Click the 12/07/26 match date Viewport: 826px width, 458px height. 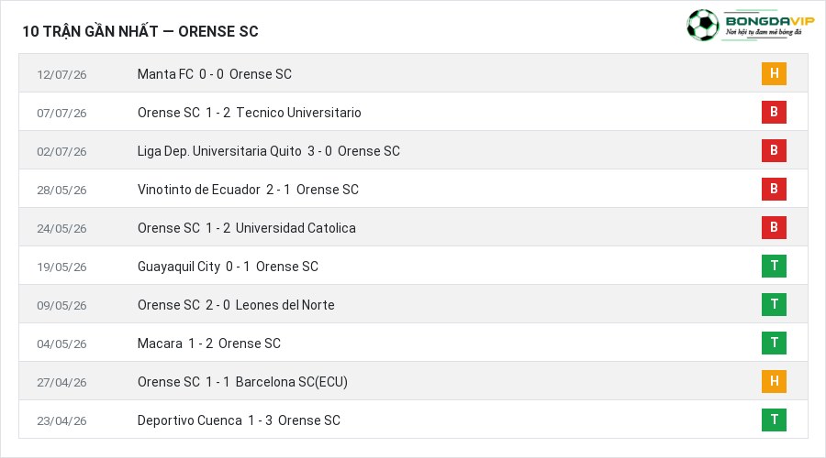(61, 75)
